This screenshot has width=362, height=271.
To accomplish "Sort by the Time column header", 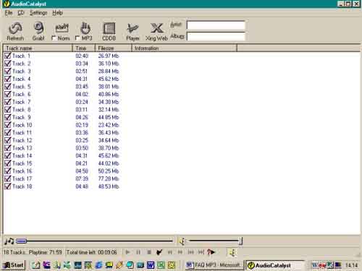I will tap(84, 48).
